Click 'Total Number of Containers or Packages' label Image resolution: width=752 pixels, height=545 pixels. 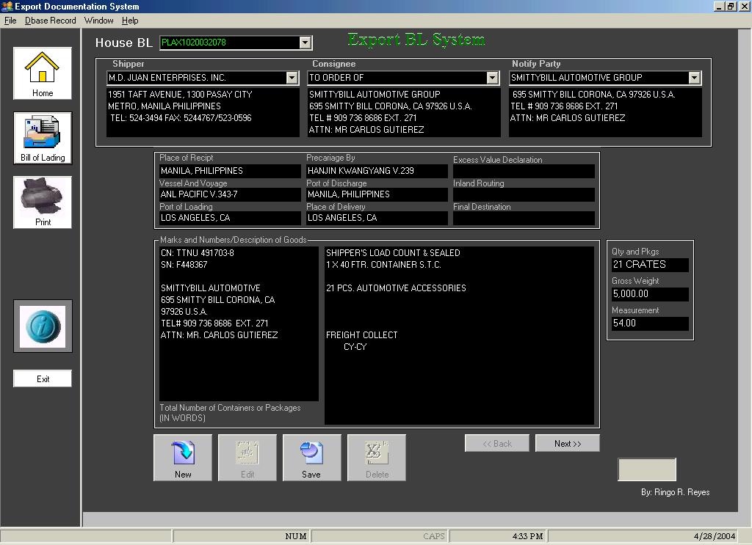tap(230, 408)
